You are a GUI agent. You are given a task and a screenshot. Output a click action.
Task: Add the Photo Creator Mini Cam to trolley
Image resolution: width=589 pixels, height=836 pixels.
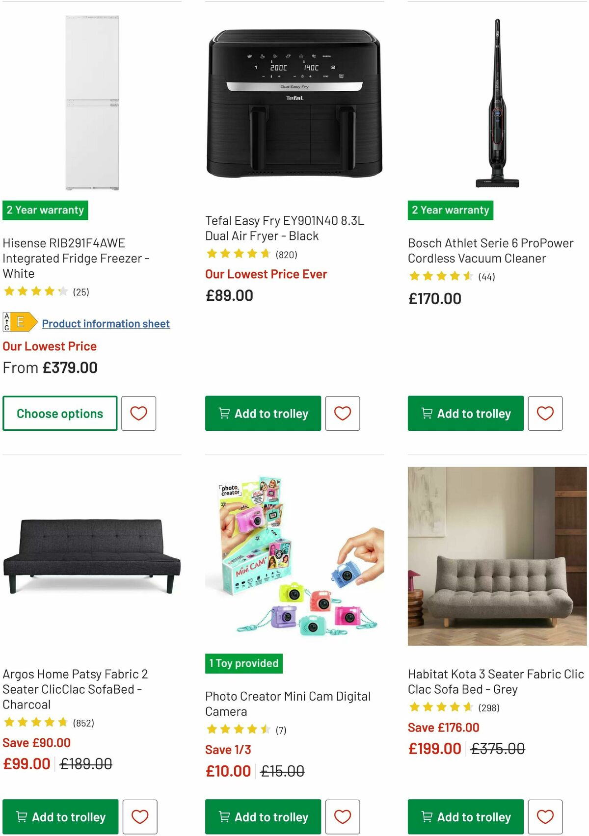[x=263, y=817]
